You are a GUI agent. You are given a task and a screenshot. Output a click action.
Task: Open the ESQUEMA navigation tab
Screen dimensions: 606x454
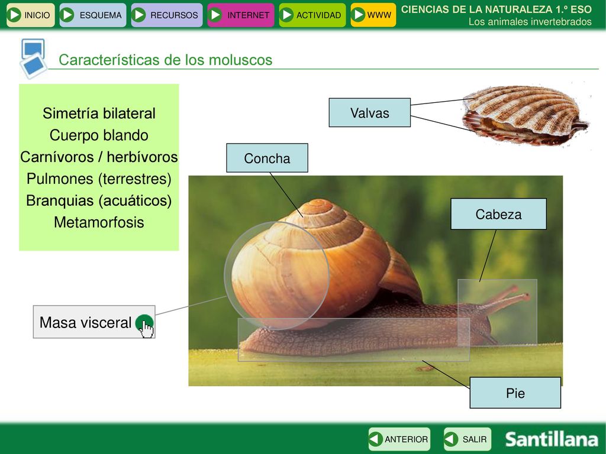[93, 15]
